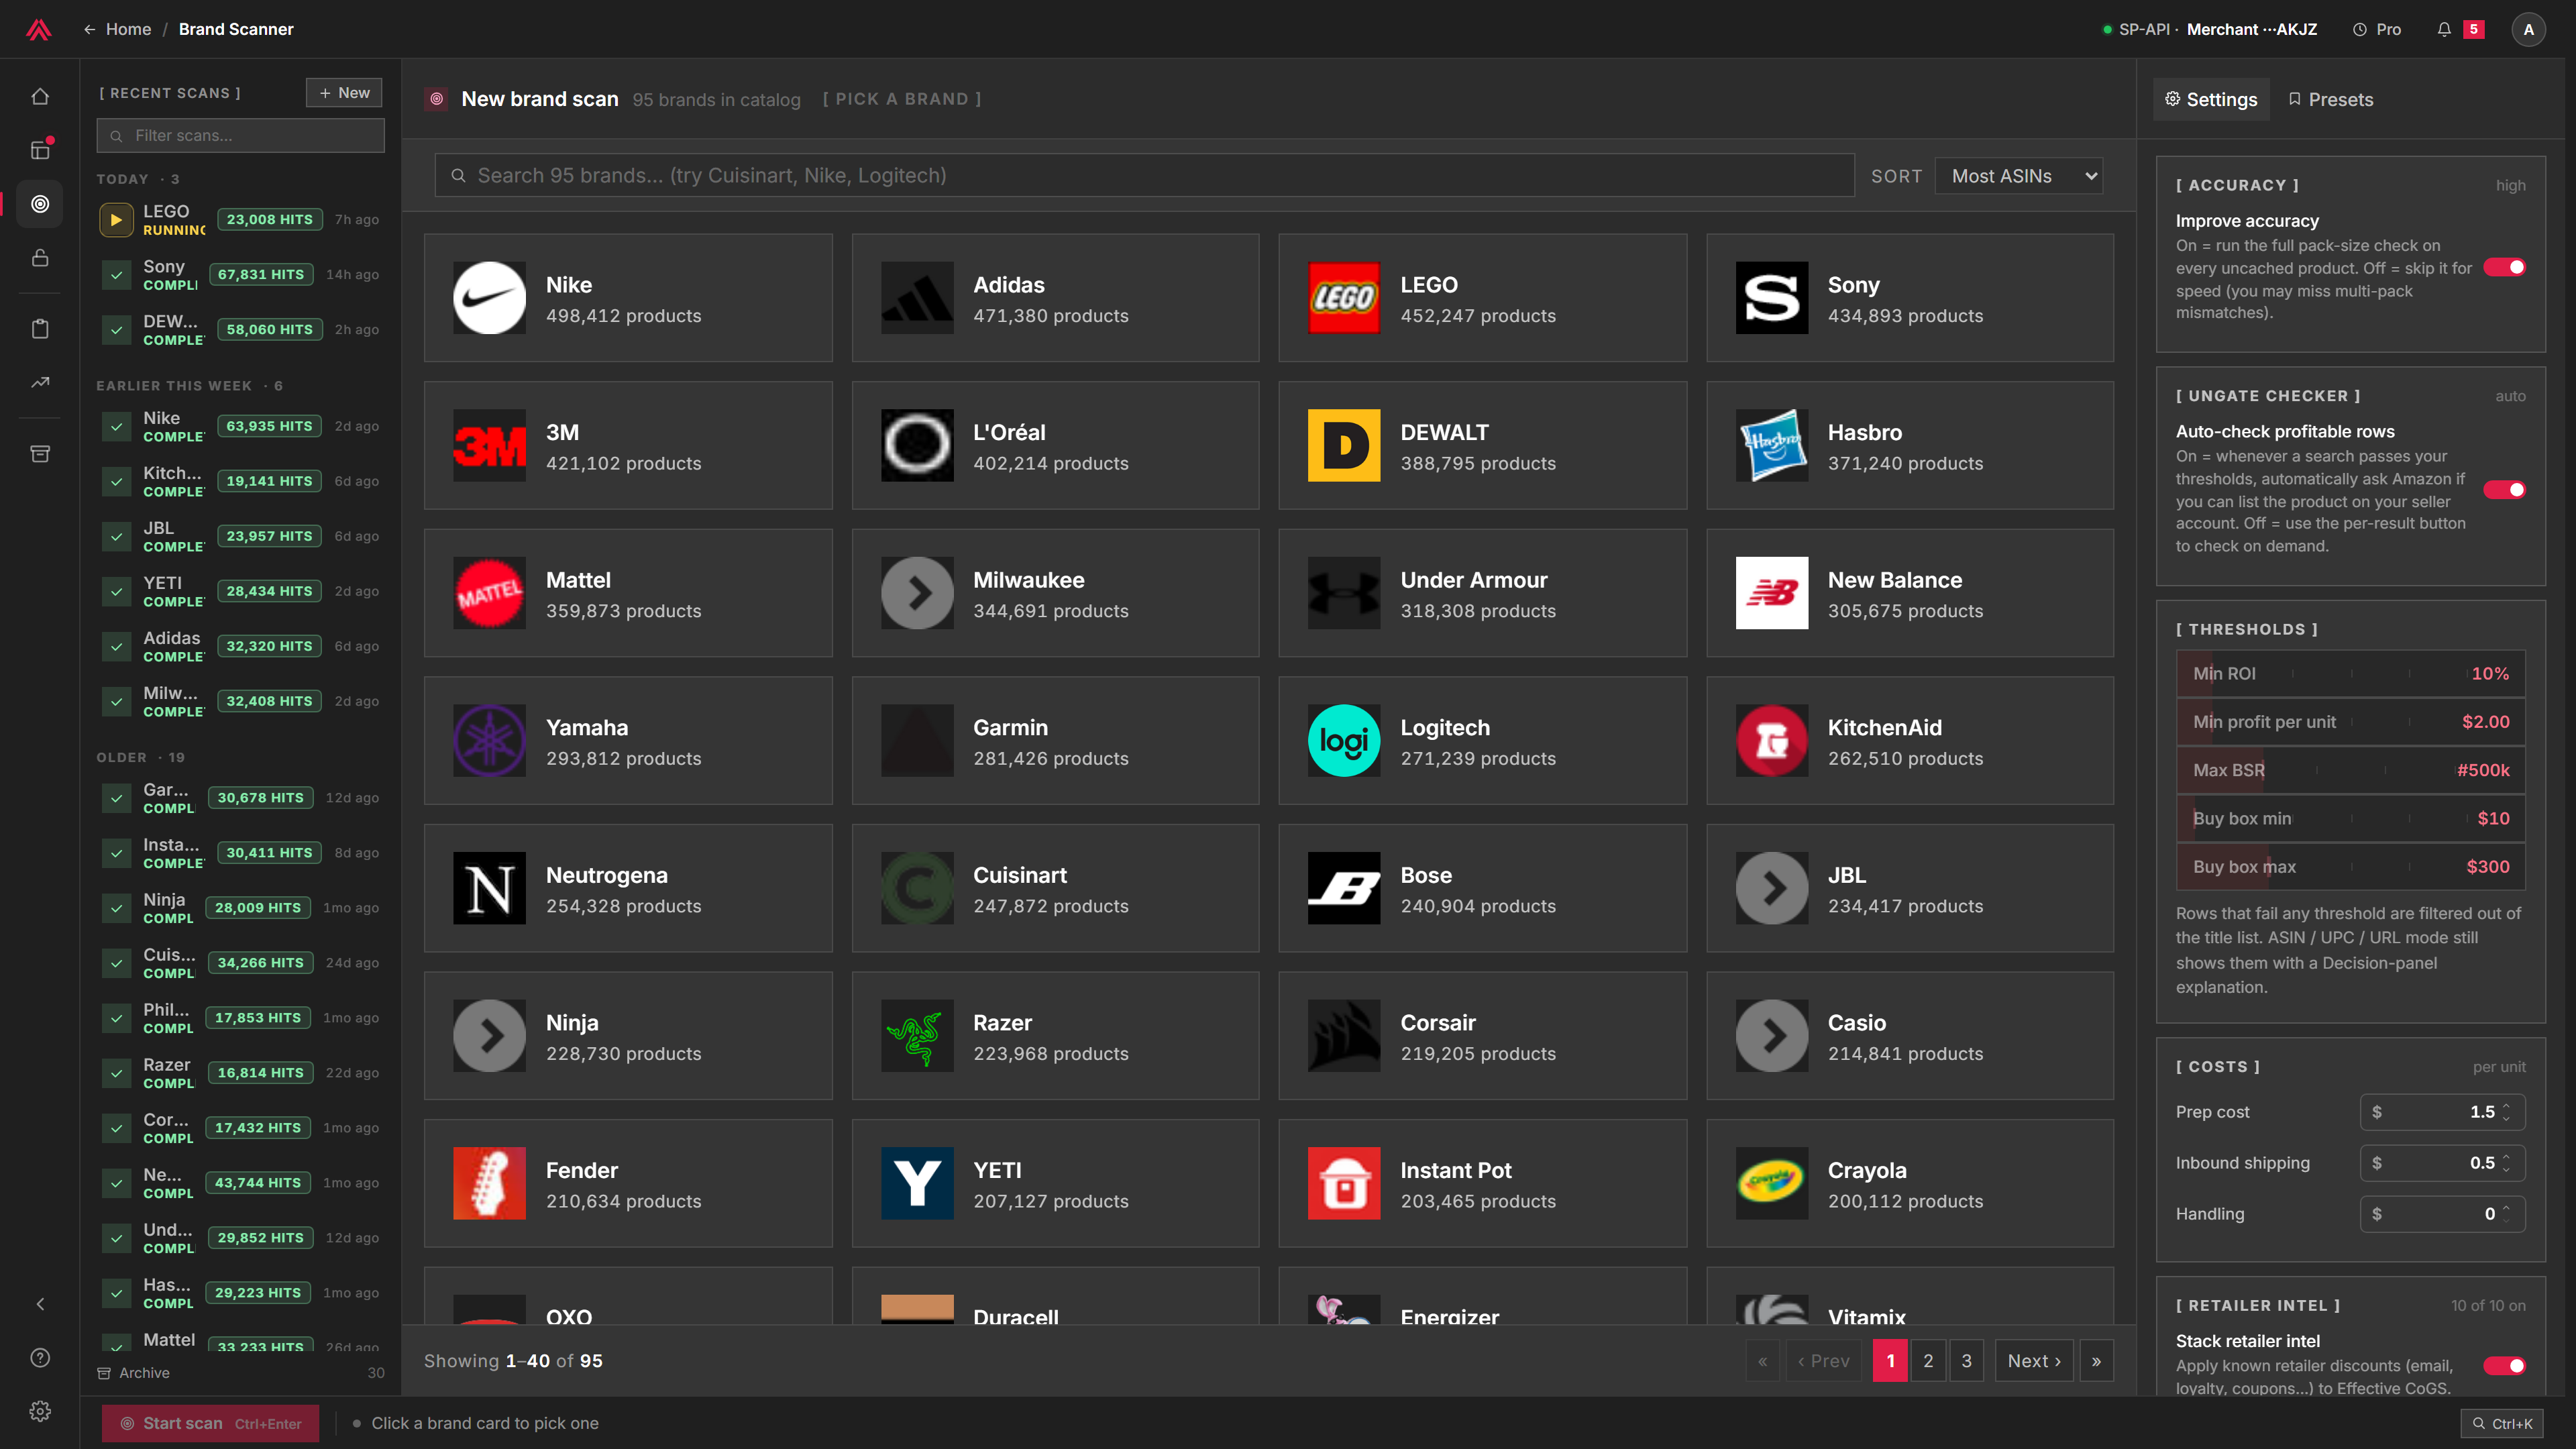Go to page 3 of brands
The width and height of the screenshot is (2576, 1449).
[1966, 1361]
